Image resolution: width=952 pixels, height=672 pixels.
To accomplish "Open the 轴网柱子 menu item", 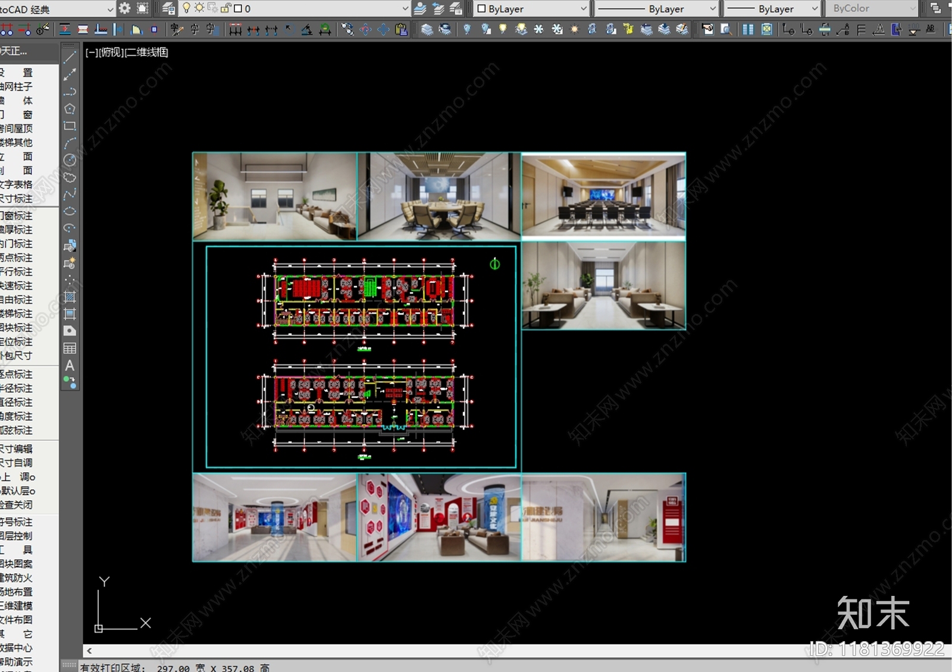I will tap(16, 87).
